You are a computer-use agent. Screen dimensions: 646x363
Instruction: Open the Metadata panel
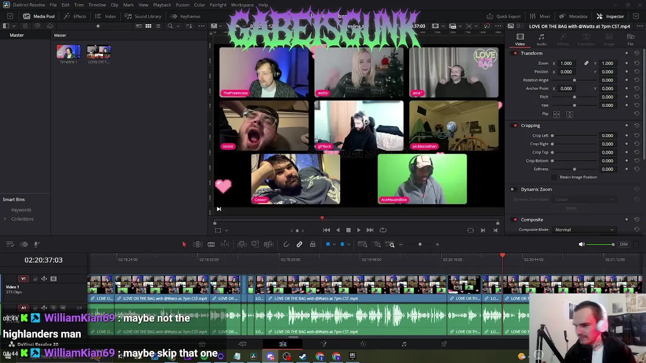coord(573,16)
